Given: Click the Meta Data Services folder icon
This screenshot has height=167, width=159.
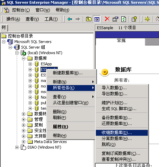Looking at the screenshot, I should [30, 142].
